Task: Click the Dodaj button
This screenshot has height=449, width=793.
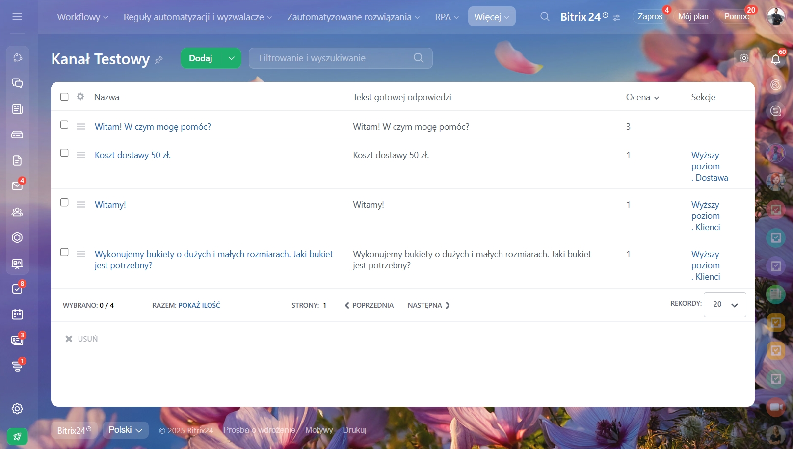Action: (x=201, y=58)
